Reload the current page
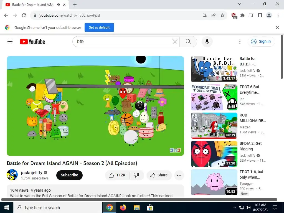Viewport: 284px width, 213px height. tap(24, 16)
